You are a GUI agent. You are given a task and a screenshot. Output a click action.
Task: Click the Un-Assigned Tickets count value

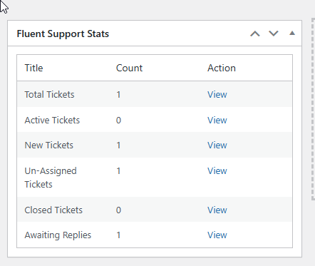pyautogui.click(x=118, y=171)
